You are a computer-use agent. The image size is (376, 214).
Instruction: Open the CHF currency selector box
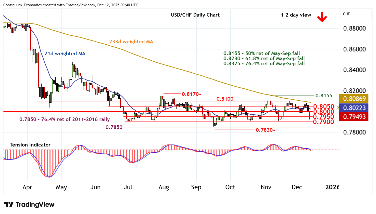click(x=356, y=14)
